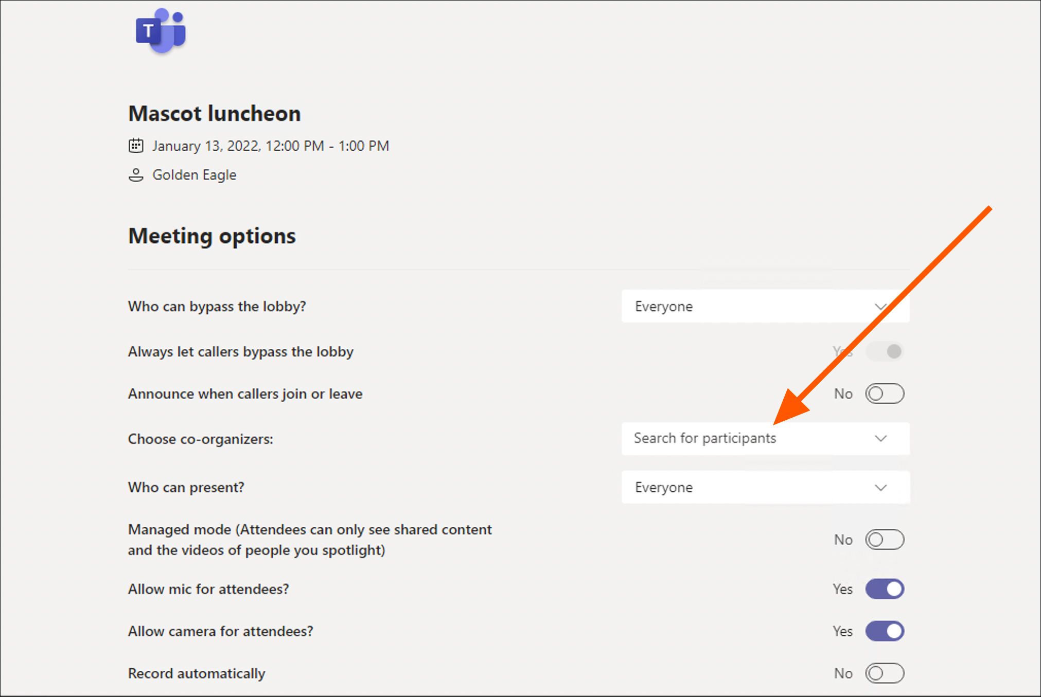Click the Microsoft Teams logo
This screenshot has width=1041, height=697.
coord(161,31)
